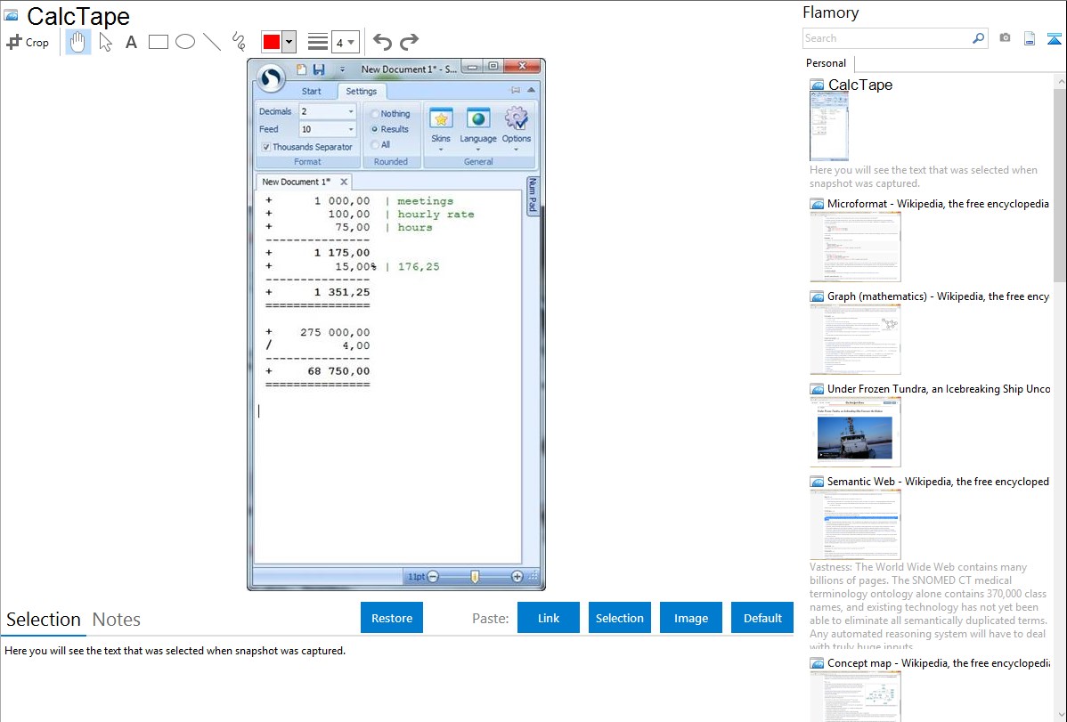Open the Selection tab
Image resolution: width=1067 pixels, height=722 pixels.
(x=44, y=620)
